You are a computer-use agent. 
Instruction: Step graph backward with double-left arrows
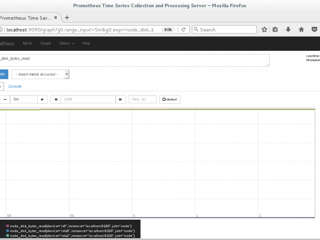[x=56, y=99]
